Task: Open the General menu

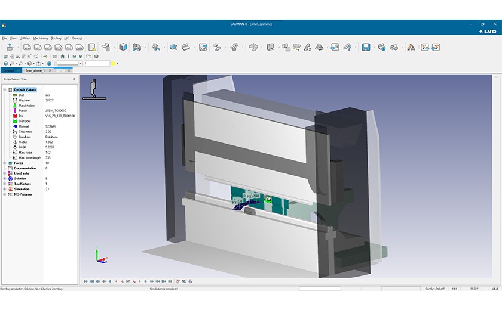Action: click(x=77, y=38)
